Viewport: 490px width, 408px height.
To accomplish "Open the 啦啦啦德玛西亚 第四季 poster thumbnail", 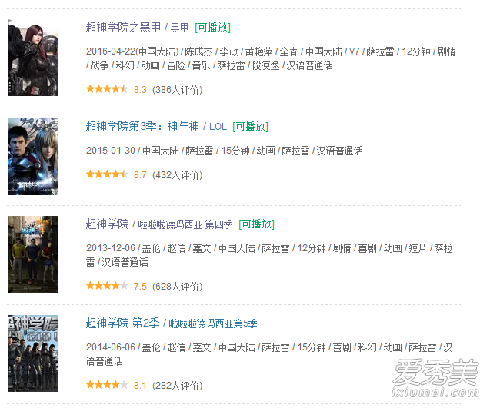I will point(32,254).
